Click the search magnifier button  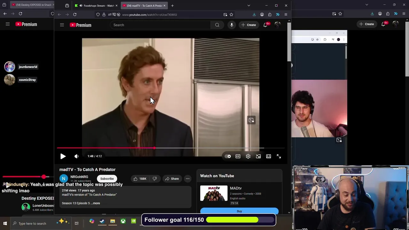217,25
